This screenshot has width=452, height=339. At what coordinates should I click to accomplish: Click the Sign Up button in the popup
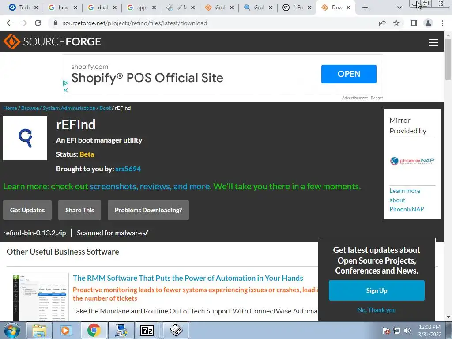pos(377,290)
